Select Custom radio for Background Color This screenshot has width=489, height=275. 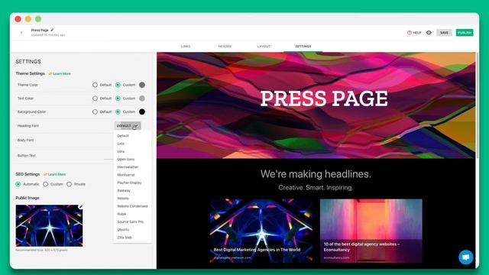pos(118,112)
